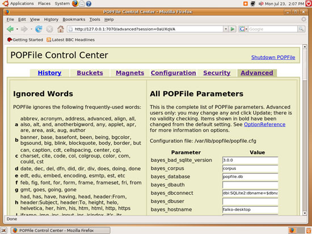This screenshot has height=234, width=312.
Task: Click the URL address bar text
Action: (x=125, y=29)
